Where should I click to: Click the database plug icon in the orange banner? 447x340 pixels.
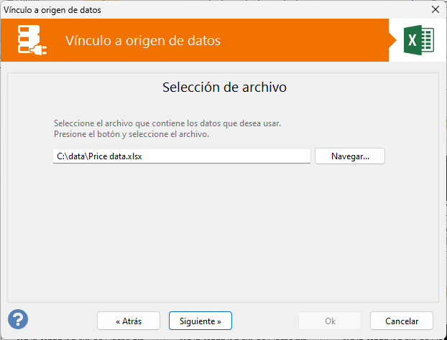(x=32, y=40)
